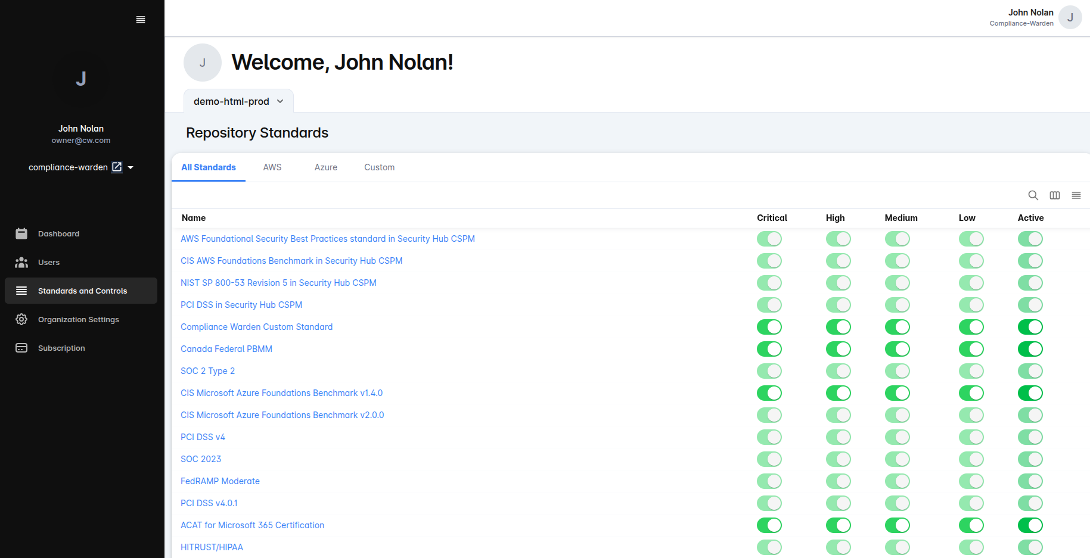Switch to the AWS tab
Viewport: 1090px width, 558px height.
[272, 167]
